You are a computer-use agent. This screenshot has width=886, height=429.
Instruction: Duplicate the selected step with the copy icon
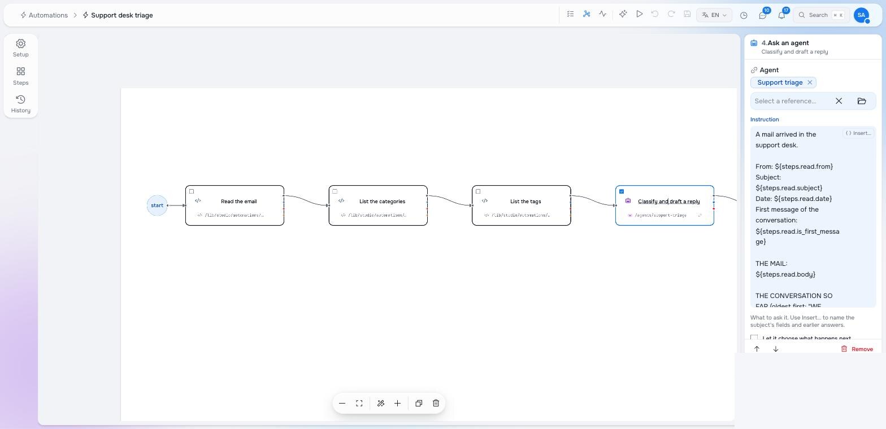point(419,403)
